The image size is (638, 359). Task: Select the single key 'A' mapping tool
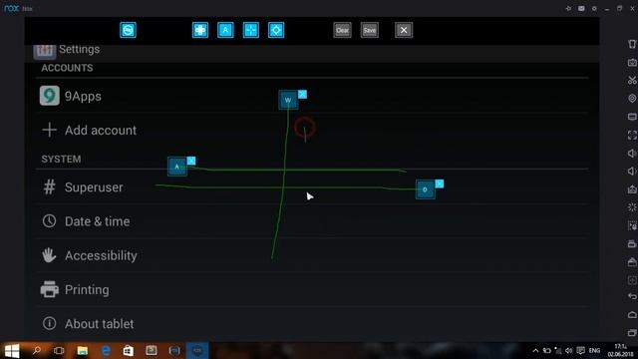coord(225,30)
